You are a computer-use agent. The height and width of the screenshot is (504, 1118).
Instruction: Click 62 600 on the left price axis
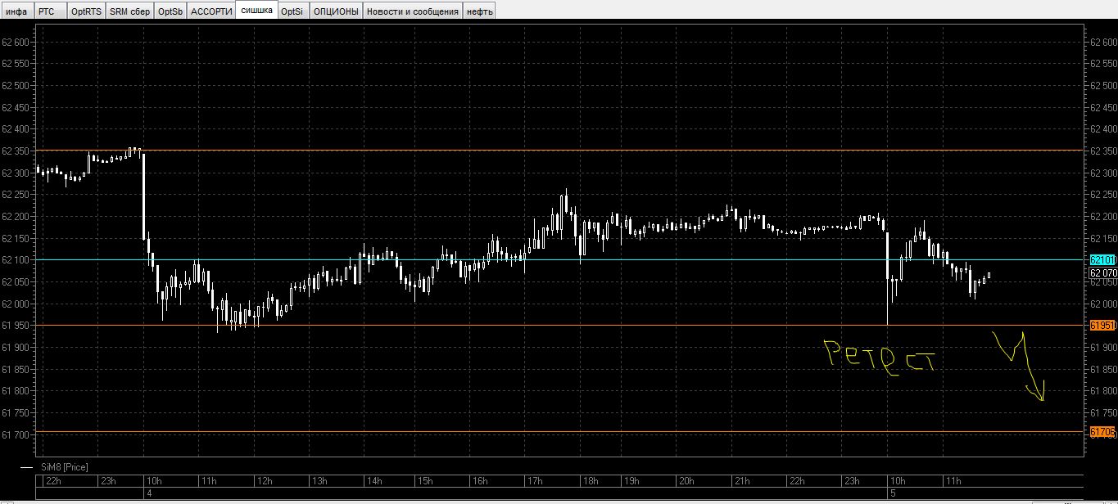15,42
